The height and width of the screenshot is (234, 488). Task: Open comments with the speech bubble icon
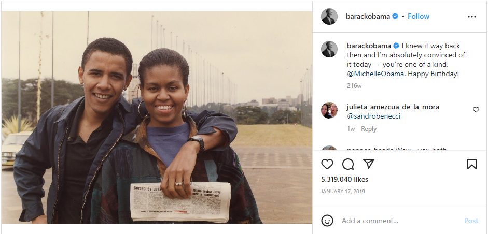coord(347,164)
